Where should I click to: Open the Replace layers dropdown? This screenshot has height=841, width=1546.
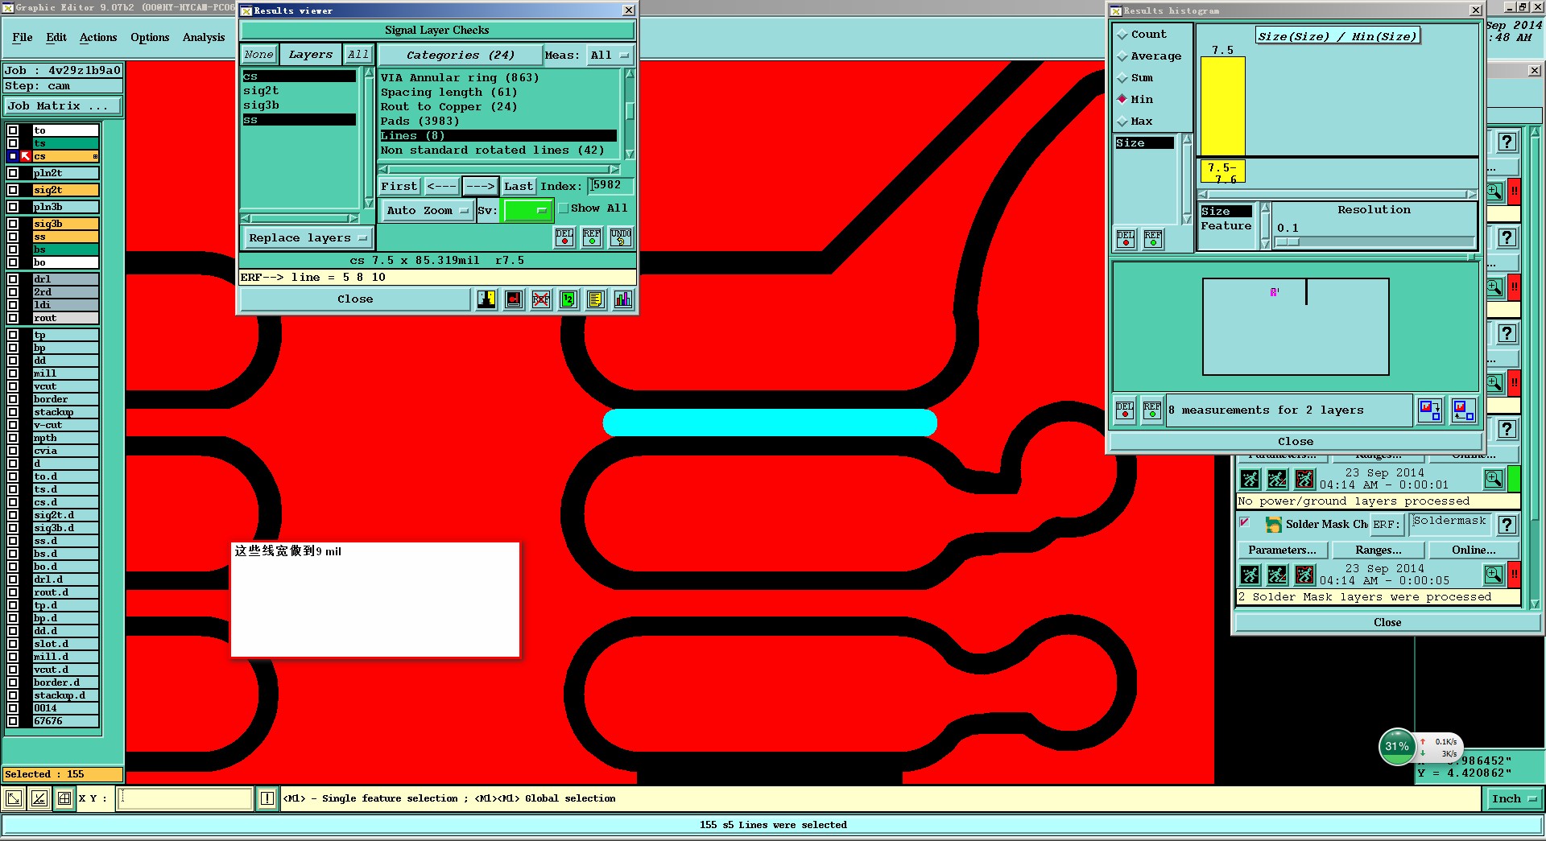(308, 238)
